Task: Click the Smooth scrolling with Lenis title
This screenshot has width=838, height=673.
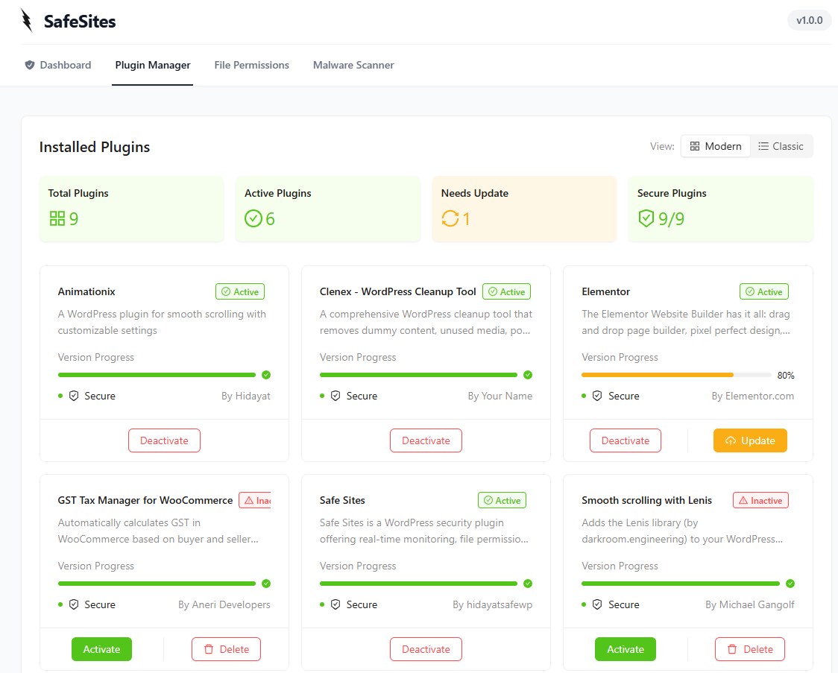Action: (x=646, y=501)
